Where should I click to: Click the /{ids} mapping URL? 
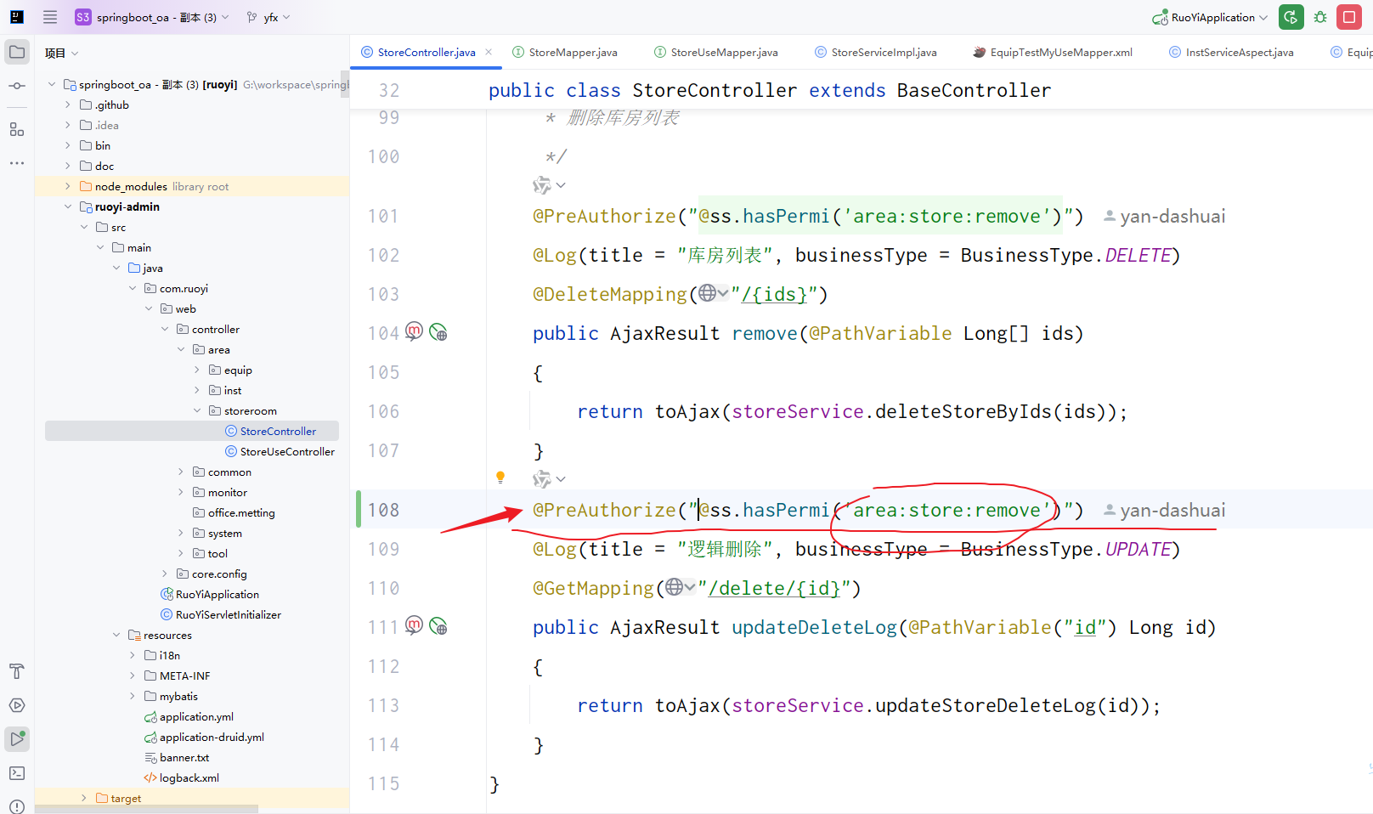tap(774, 294)
